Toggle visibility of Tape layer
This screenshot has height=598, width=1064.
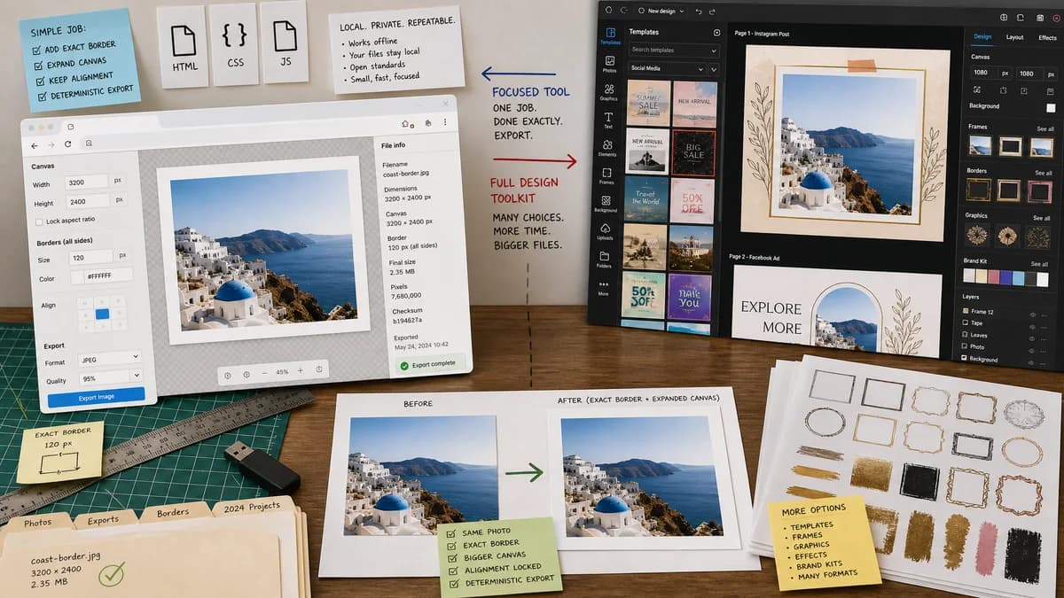1032,326
